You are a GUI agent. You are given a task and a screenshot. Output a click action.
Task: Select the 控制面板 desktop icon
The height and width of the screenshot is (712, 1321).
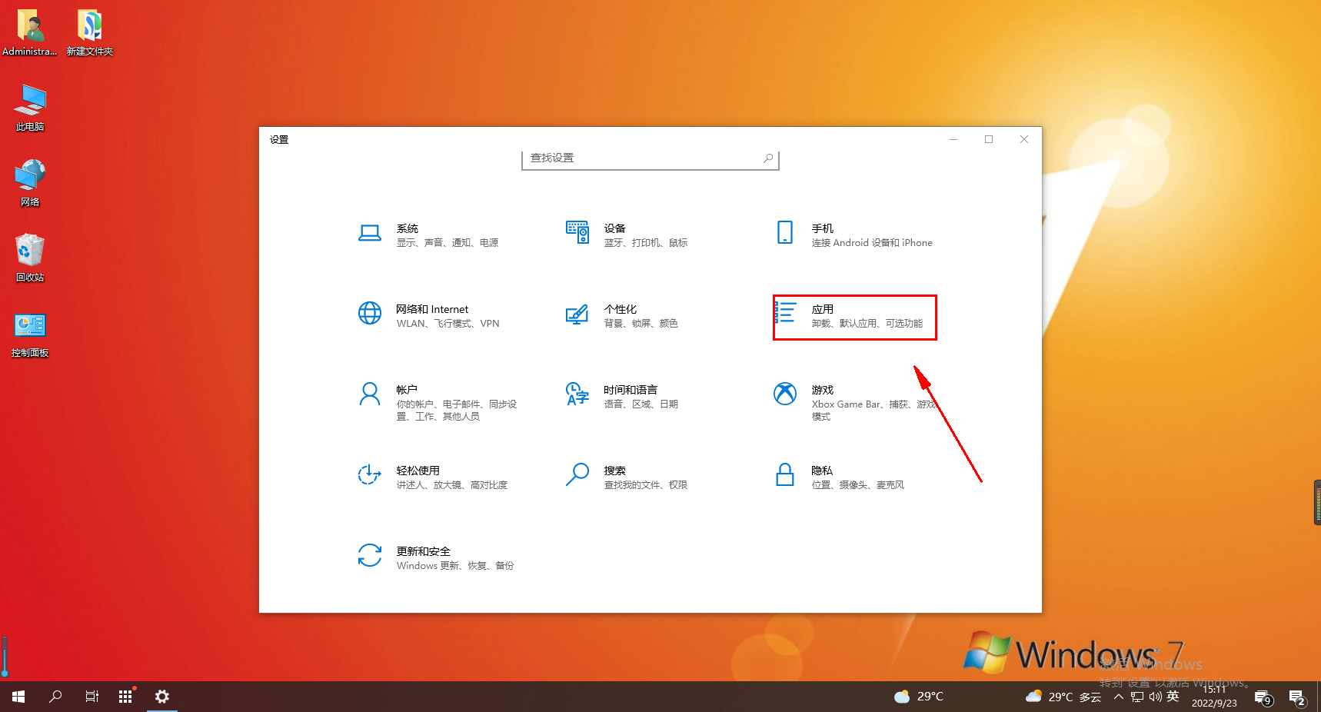(30, 332)
